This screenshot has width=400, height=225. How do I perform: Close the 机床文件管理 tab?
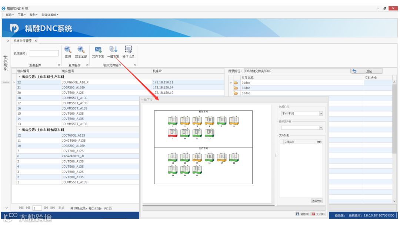[x=36, y=41]
